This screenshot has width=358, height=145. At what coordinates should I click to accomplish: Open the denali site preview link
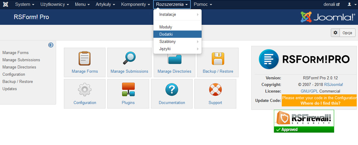332,4
